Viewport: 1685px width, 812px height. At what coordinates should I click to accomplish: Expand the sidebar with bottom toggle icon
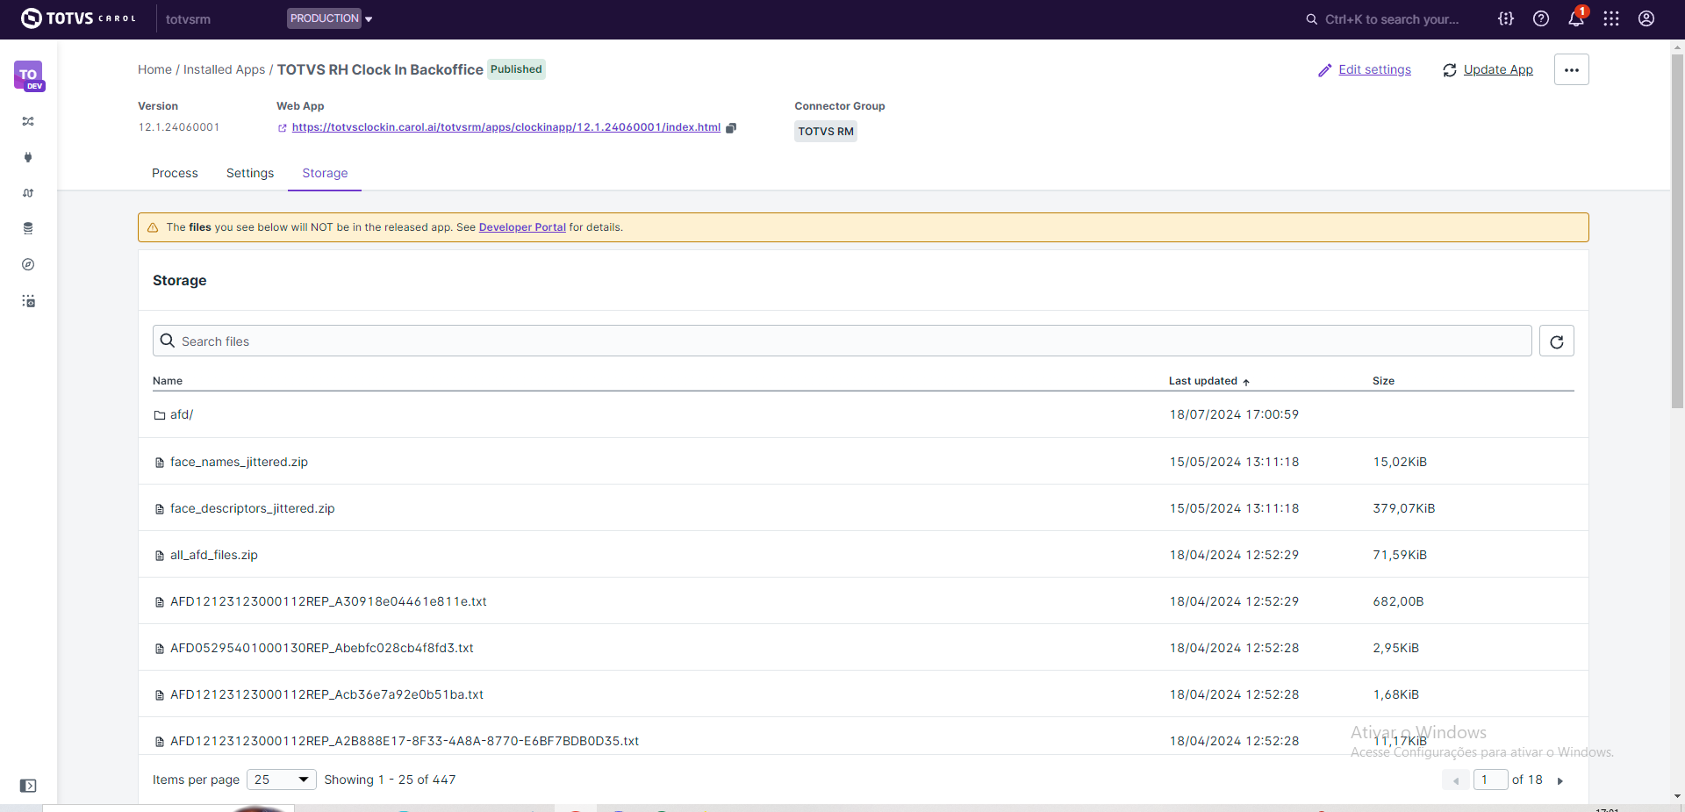[28, 786]
